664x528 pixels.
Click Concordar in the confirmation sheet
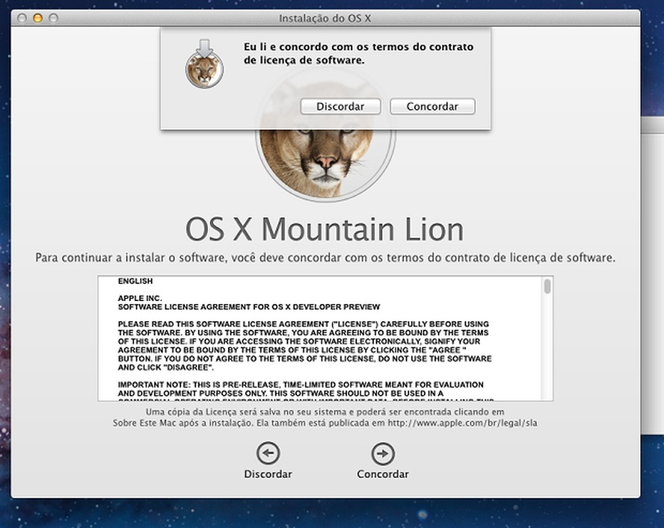click(x=433, y=107)
